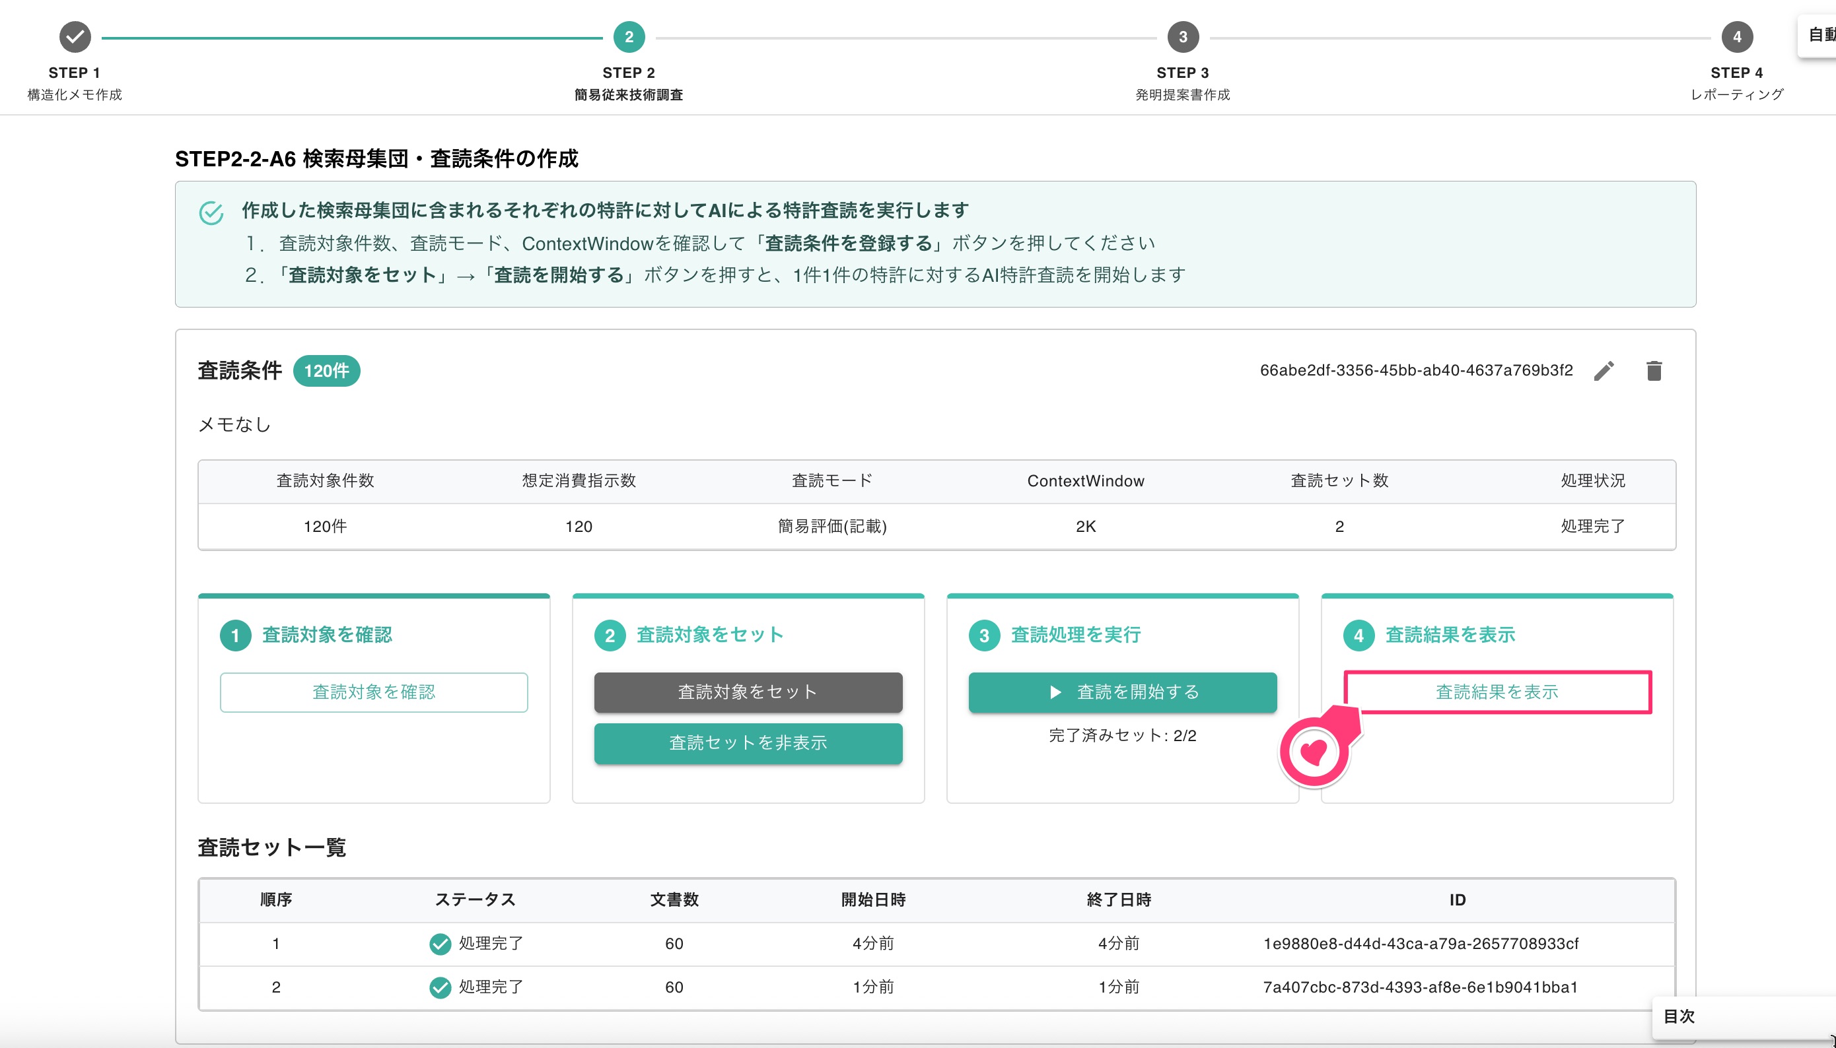Image resolution: width=1836 pixels, height=1048 pixels.
Task: Click the STEP 1 構造化メモ作成 label
Action: click(74, 84)
